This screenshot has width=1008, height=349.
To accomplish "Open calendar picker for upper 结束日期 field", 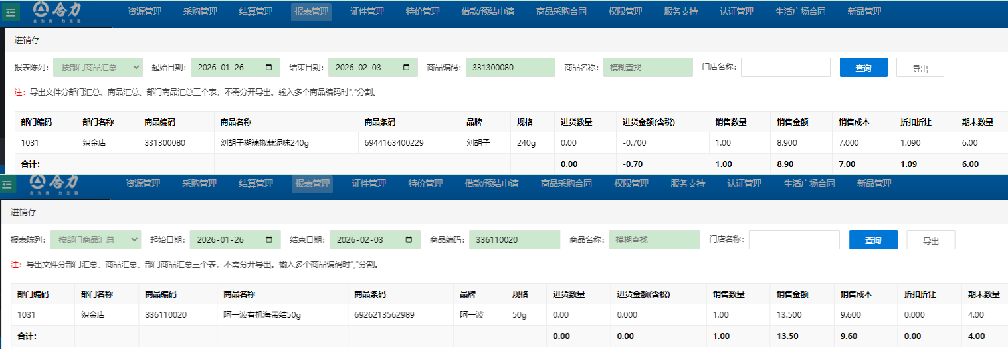I will click(x=407, y=68).
